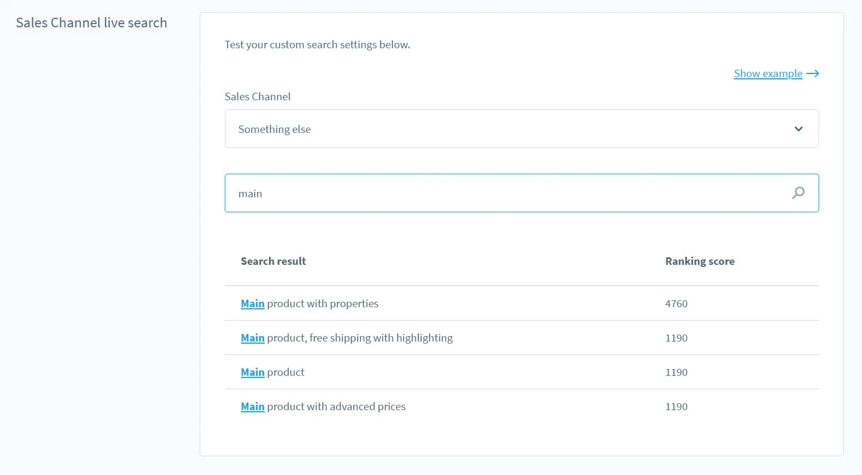Open the 'Show example' link

pos(768,73)
